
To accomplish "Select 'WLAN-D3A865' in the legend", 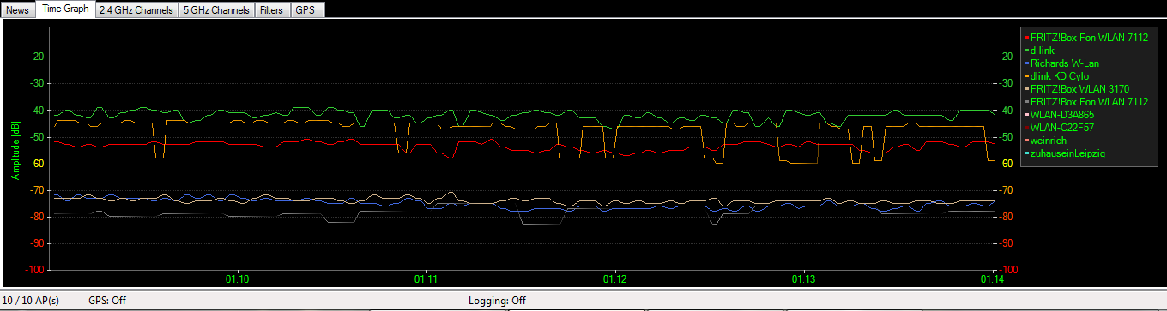I will coord(1061,114).
